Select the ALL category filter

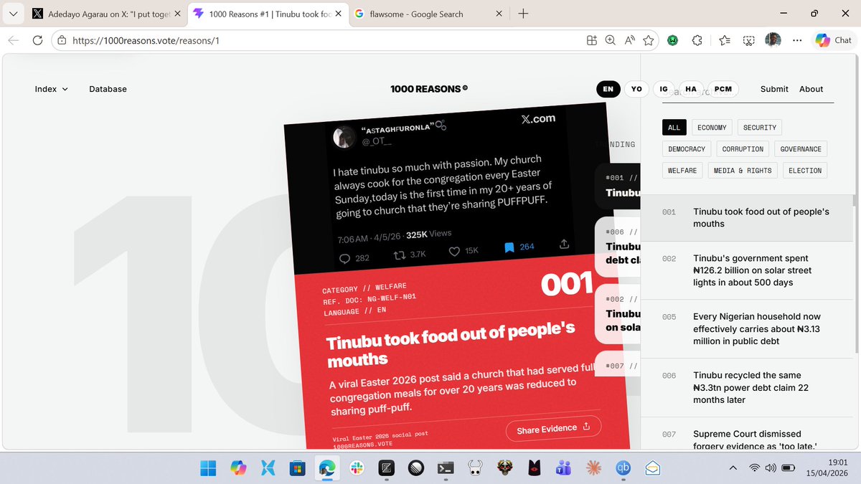tap(674, 128)
